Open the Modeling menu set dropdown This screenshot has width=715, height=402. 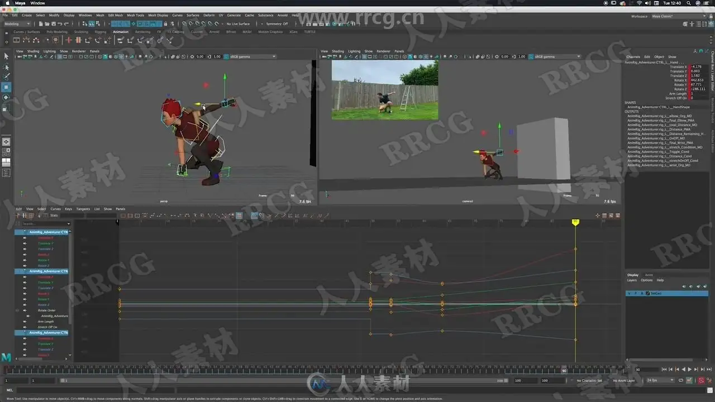18,24
